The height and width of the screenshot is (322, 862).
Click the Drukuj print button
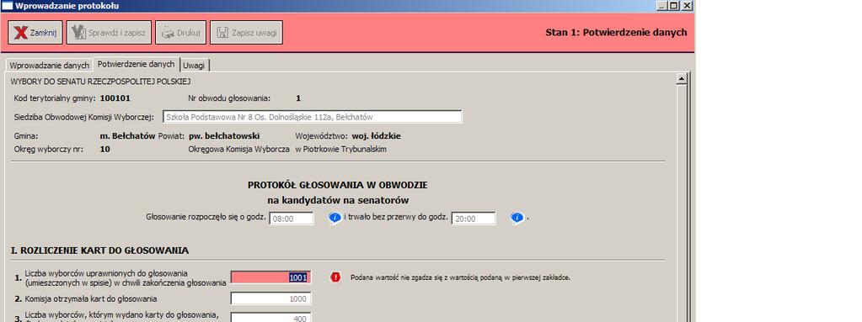pos(180,32)
